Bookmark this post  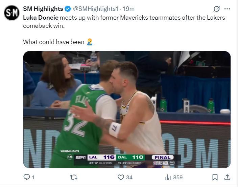[x=215, y=177]
